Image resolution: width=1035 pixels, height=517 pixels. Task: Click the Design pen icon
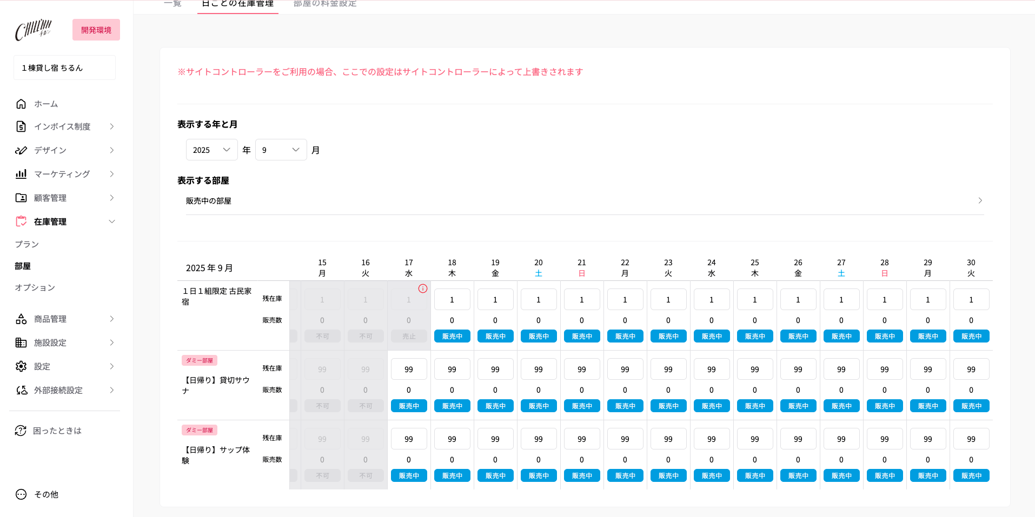click(21, 150)
